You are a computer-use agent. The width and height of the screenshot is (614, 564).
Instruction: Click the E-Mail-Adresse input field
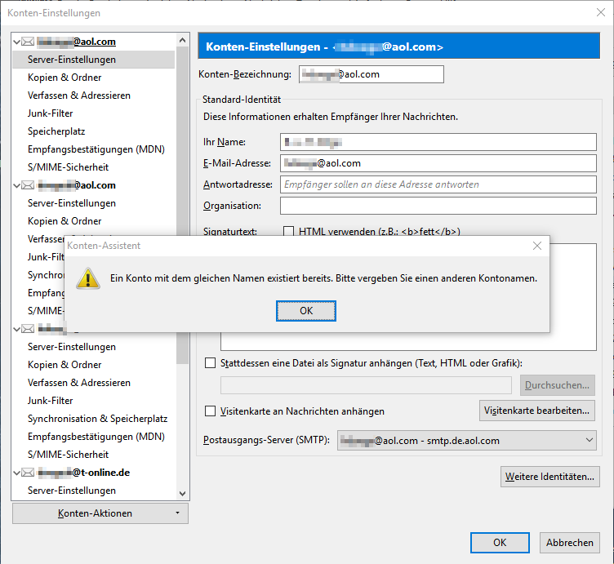(x=438, y=163)
